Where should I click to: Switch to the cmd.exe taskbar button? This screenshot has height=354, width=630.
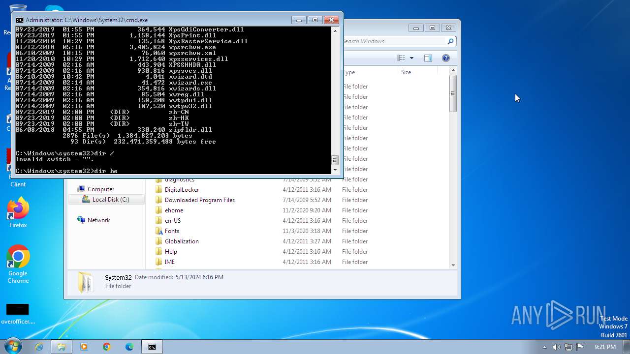pos(152,347)
